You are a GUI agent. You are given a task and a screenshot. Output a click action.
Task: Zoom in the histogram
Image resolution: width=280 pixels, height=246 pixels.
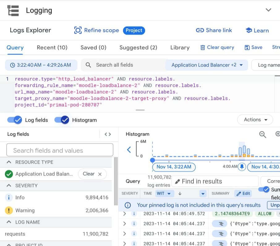click(278, 134)
